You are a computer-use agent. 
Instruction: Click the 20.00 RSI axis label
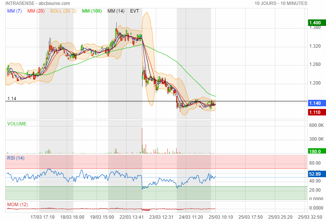(315, 190)
